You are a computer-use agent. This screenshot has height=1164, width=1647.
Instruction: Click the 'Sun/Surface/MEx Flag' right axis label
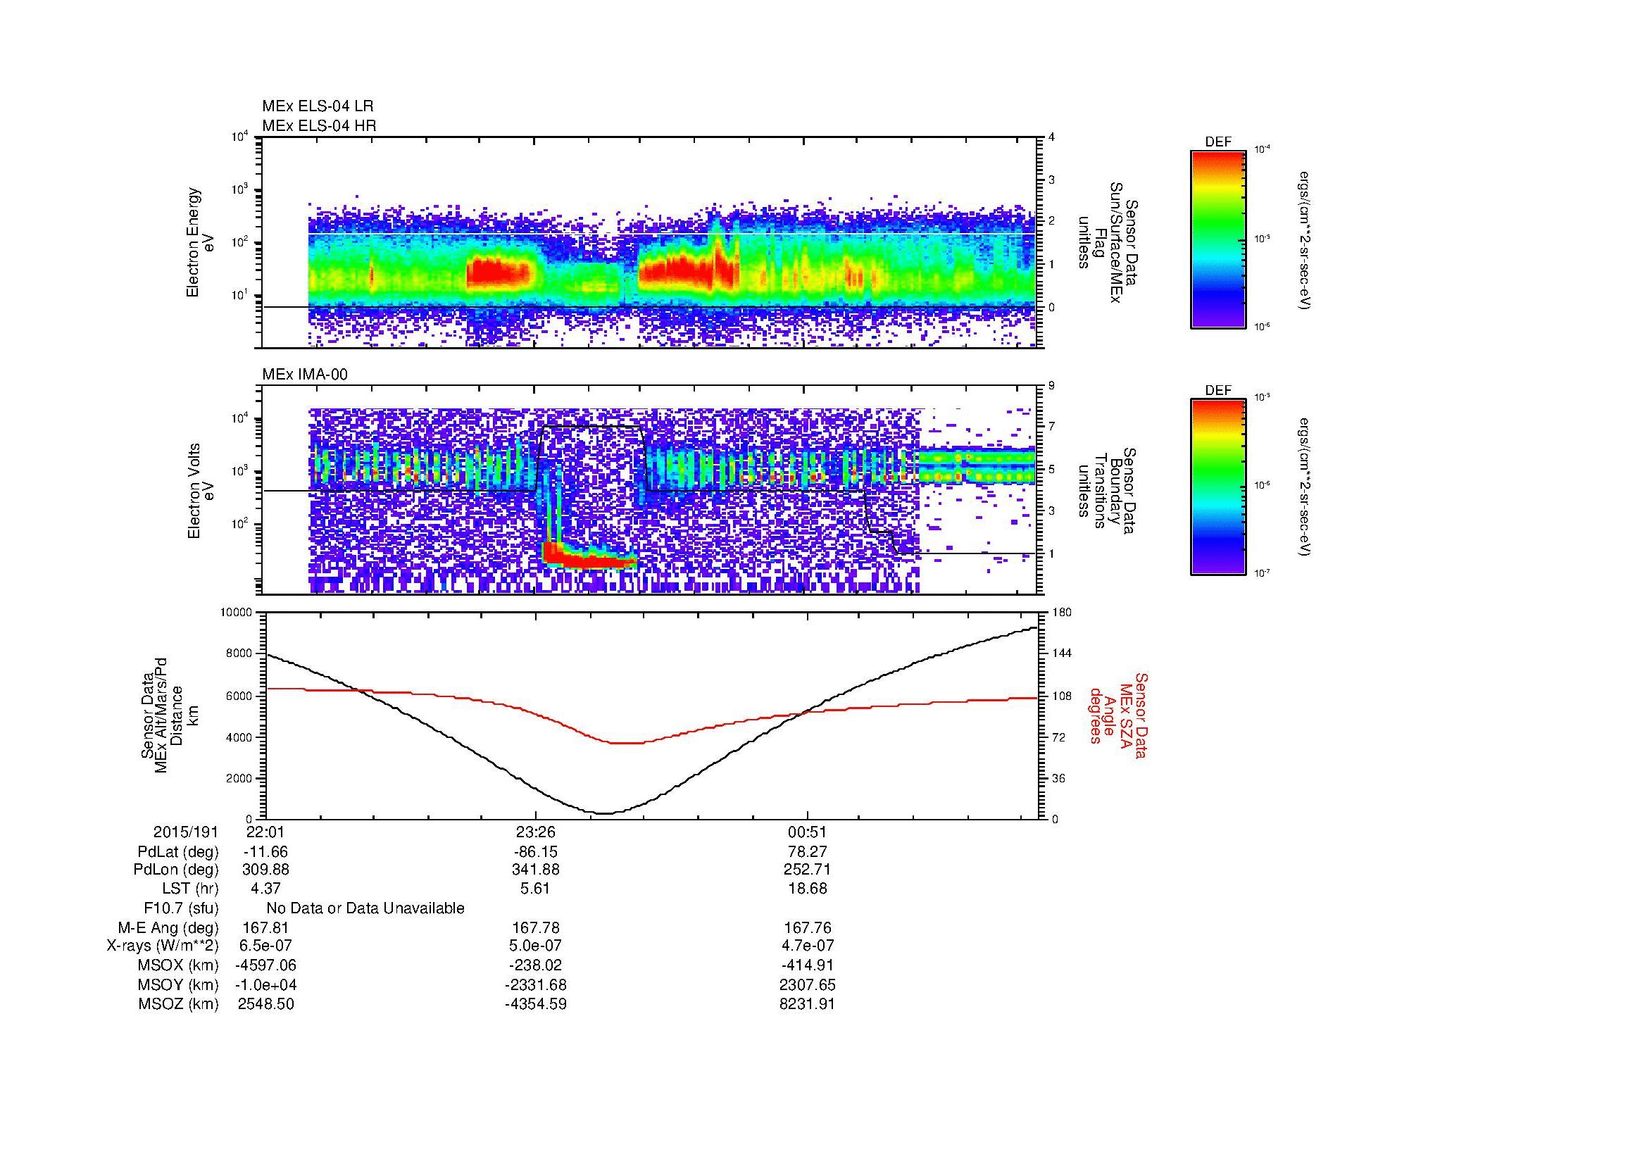pos(1108,242)
